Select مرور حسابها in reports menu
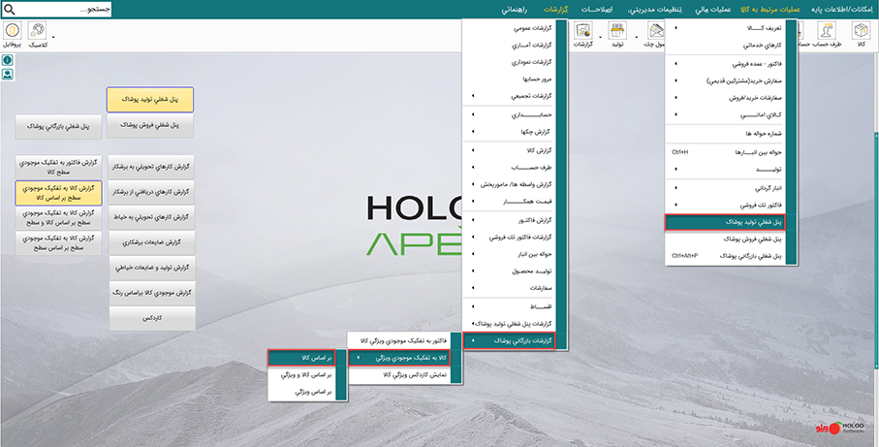The width and height of the screenshot is (879, 447). point(510,80)
